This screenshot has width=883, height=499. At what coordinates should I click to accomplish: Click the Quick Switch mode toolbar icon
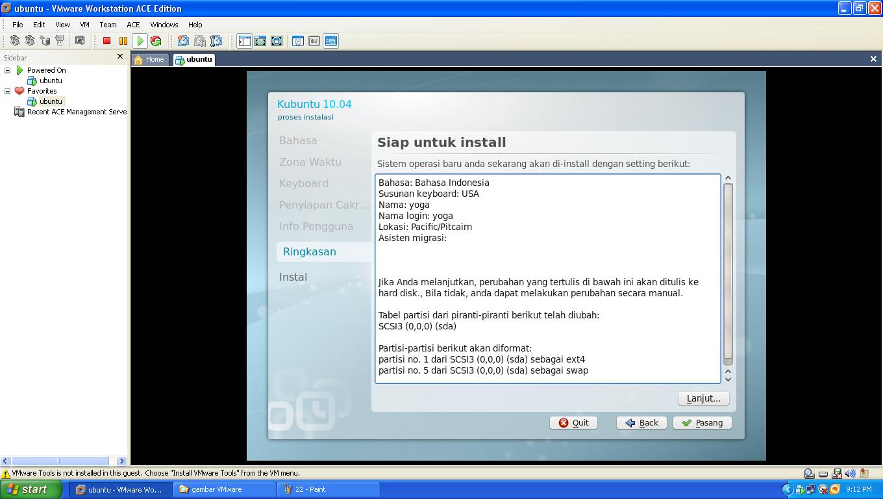260,41
